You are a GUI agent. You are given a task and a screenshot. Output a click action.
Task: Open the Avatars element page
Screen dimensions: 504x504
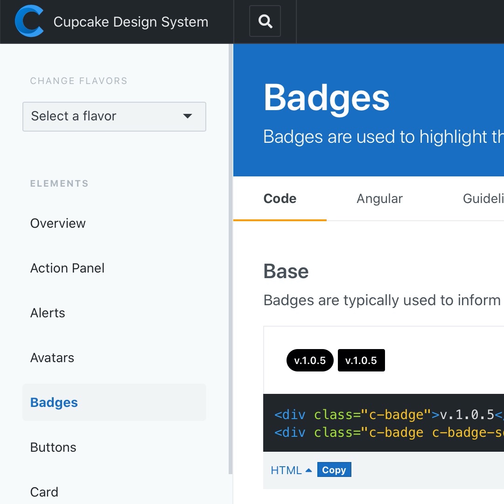pos(52,358)
